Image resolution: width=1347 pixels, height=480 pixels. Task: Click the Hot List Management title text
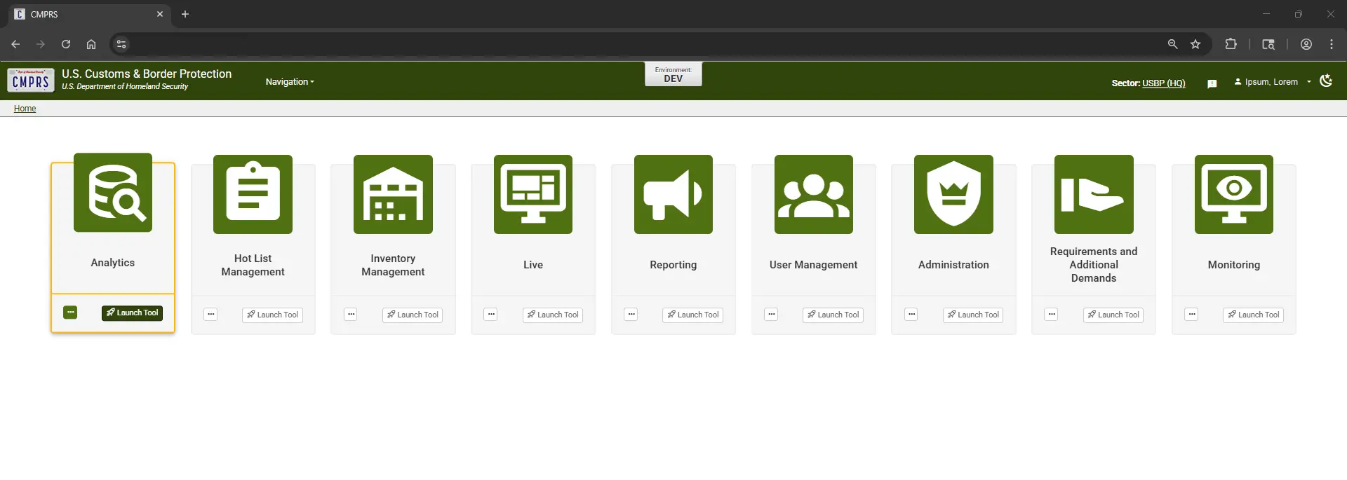pyautogui.click(x=253, y=265)
